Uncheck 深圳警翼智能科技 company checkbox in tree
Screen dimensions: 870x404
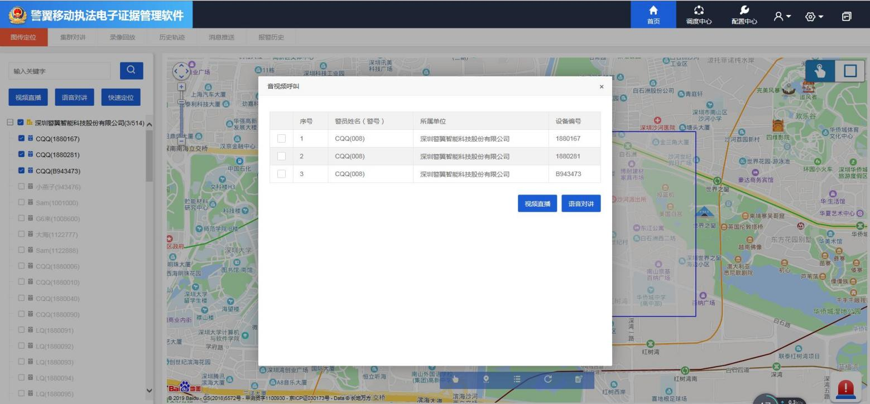pos(21,123)
